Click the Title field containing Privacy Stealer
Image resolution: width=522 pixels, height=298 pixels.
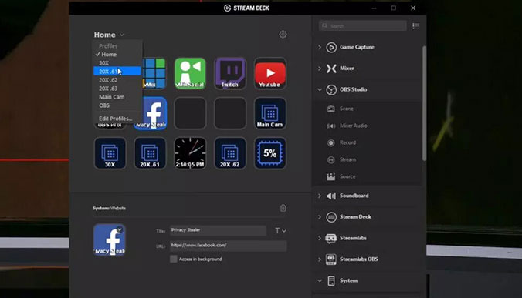[218, 230]
